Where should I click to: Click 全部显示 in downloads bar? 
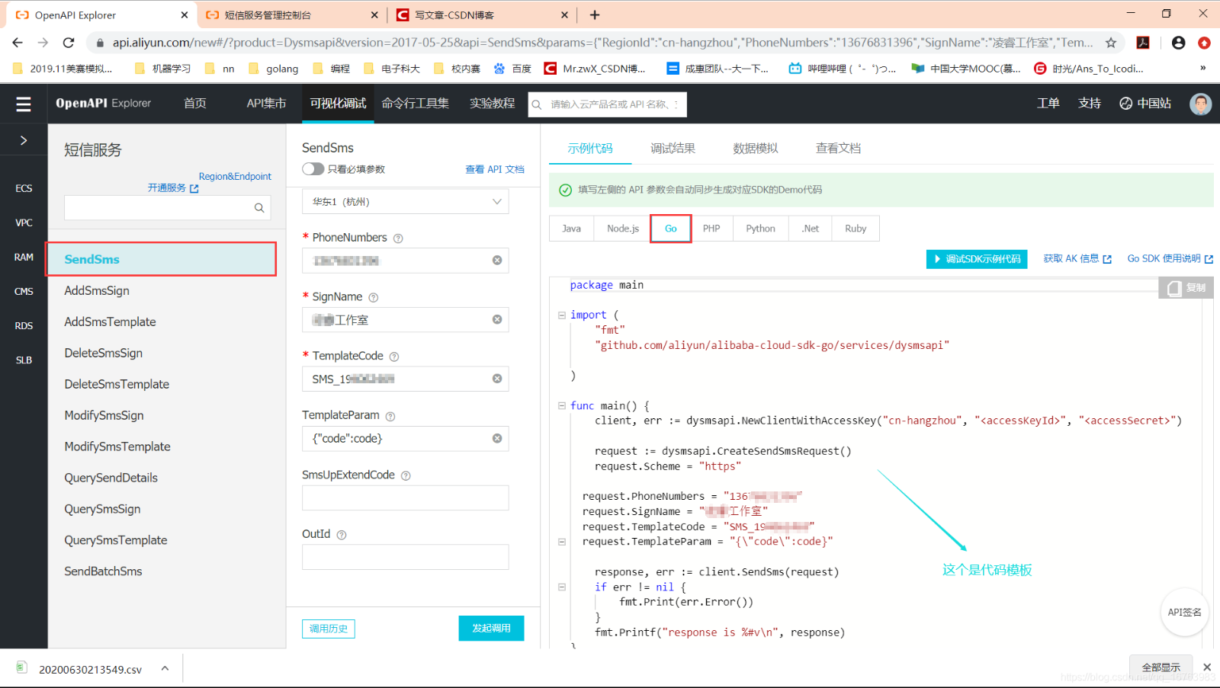click(1161, 668)
